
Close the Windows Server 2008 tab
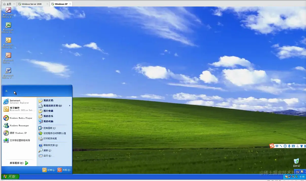point(47,4)
